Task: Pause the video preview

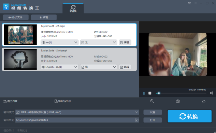Action: 144,93
